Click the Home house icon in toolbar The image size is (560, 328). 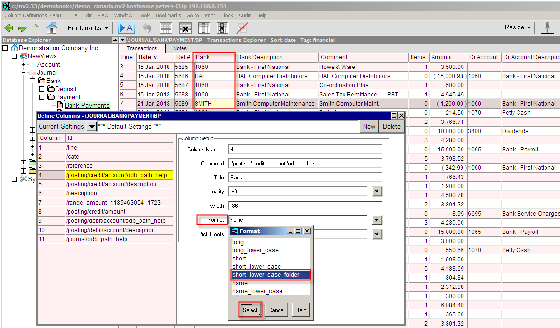(x=52, y=28)
